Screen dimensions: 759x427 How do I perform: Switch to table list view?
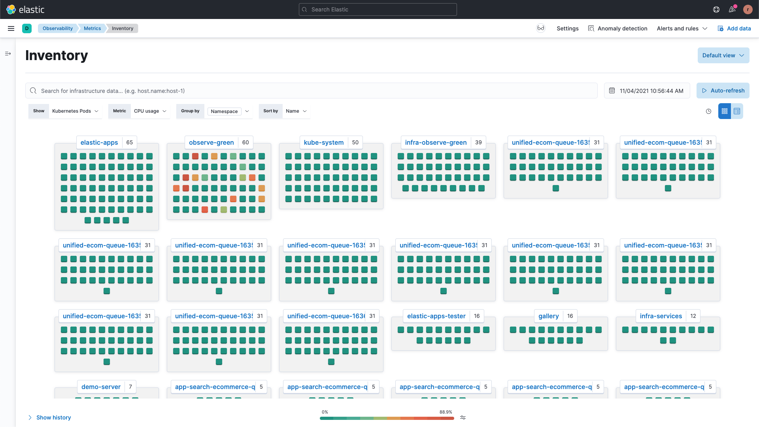tap(737, 111)
